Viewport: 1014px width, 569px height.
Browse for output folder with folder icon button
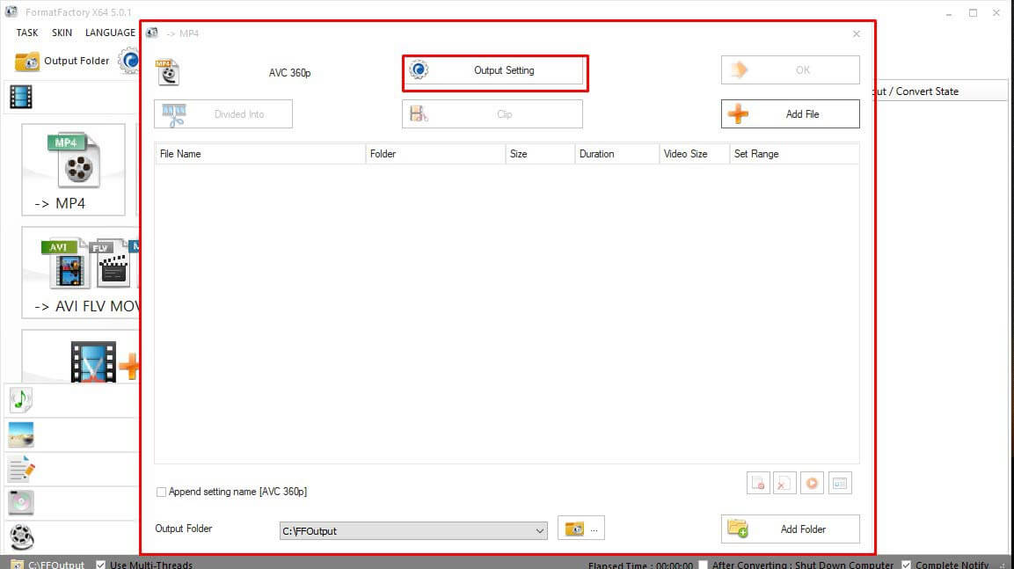point(580,529)
